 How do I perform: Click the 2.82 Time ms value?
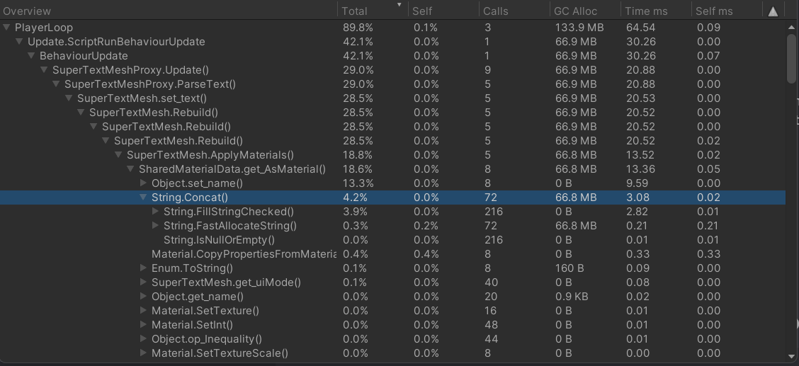[637, 211]
